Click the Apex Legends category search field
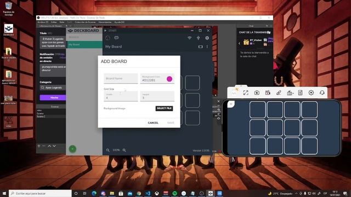The width and height of the screenshot is (351, 197). pyautogui.click(x=53, y=88)
